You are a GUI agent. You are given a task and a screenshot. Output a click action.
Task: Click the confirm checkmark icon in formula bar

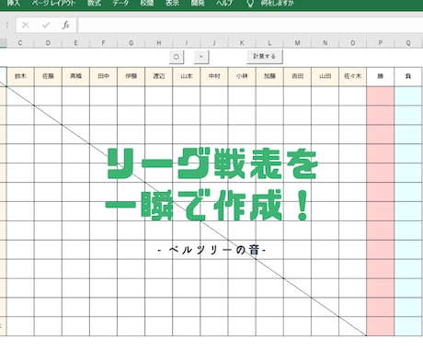46,25
